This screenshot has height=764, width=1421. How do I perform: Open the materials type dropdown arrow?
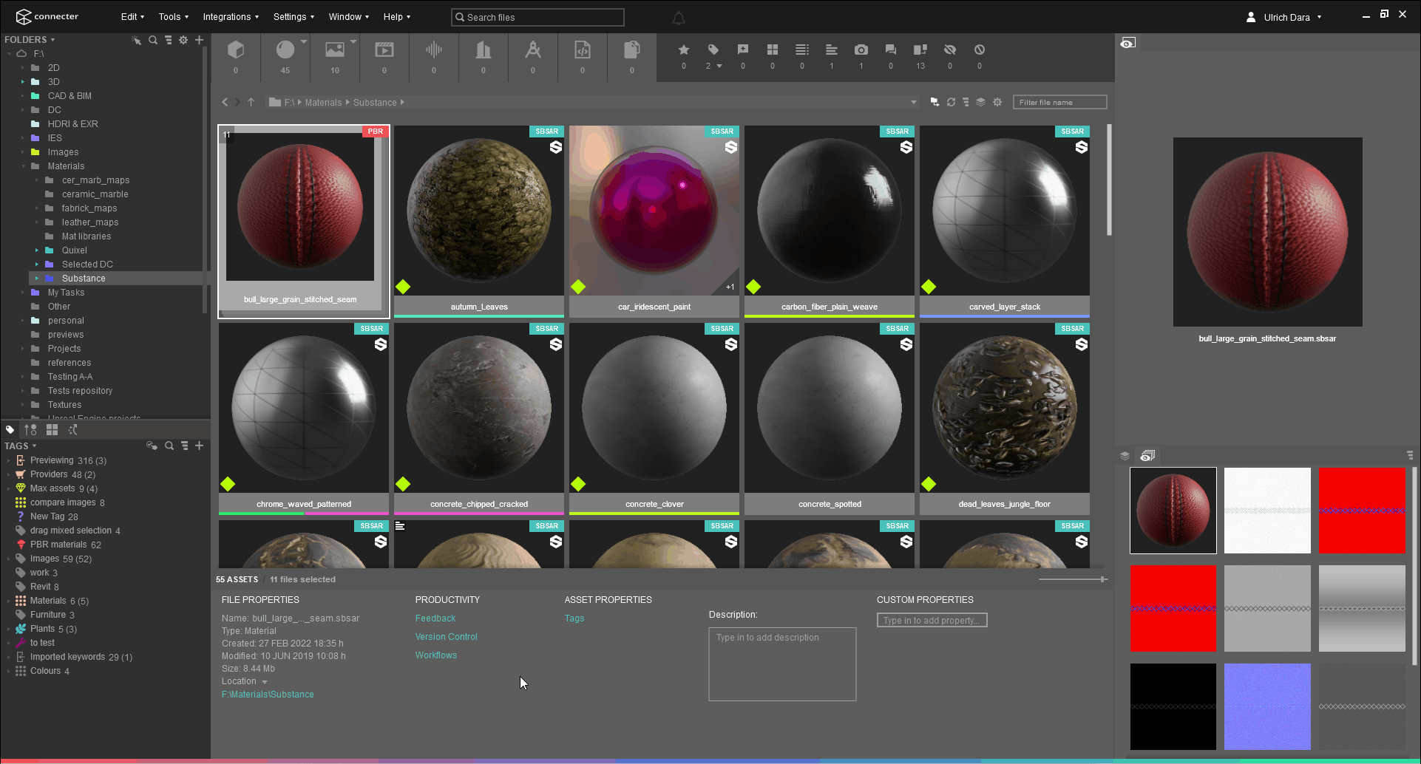click(x=304, y=41)
